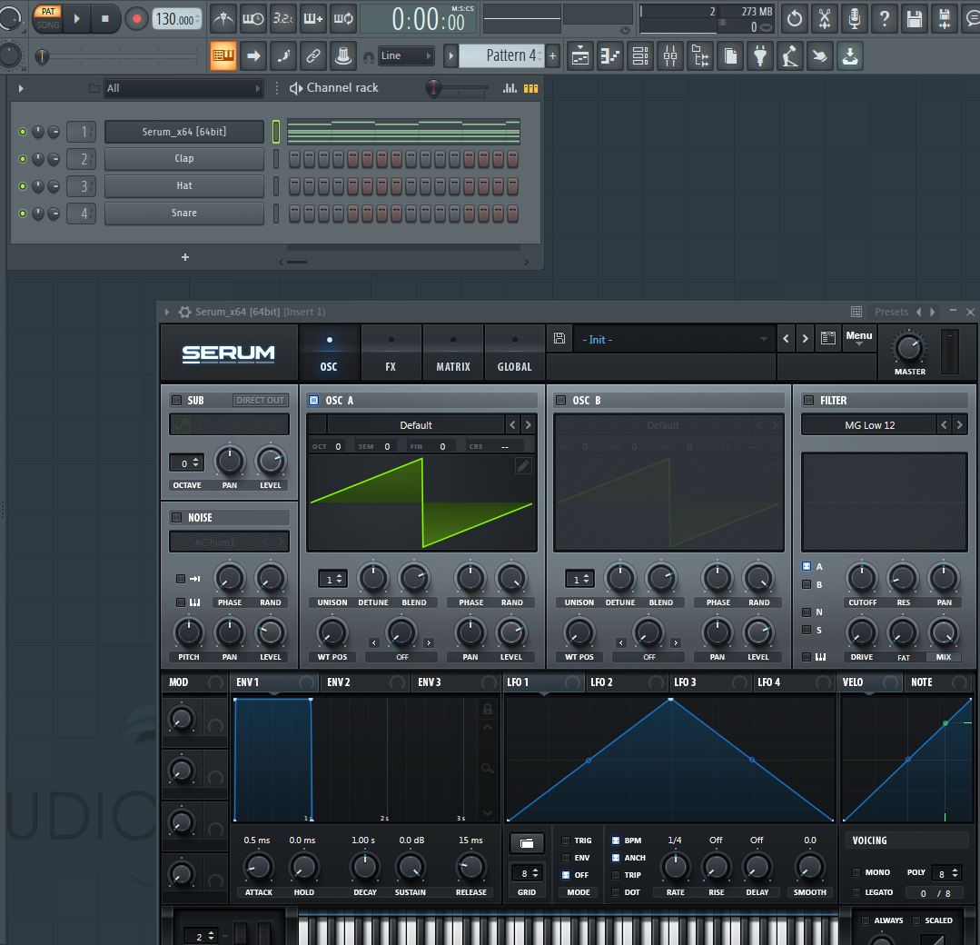Open the MG Low 12 filter type selector
This screenshot has height=945, width=980.
(869, 425)
